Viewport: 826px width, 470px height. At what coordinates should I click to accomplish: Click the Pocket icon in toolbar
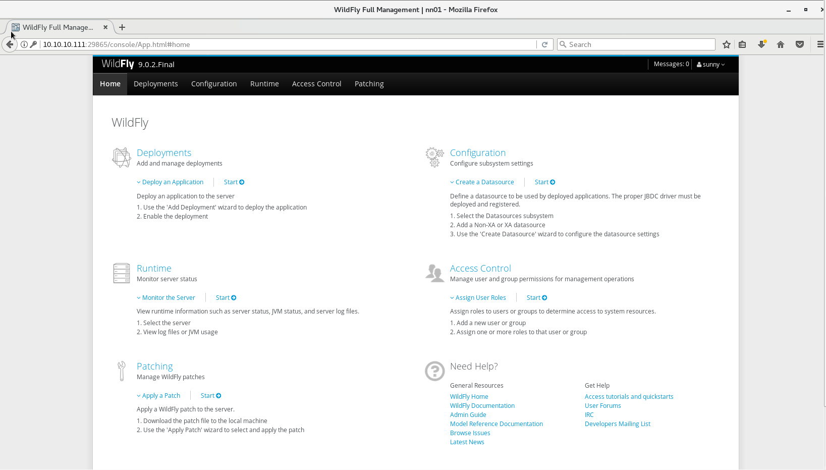coord(800,44)
